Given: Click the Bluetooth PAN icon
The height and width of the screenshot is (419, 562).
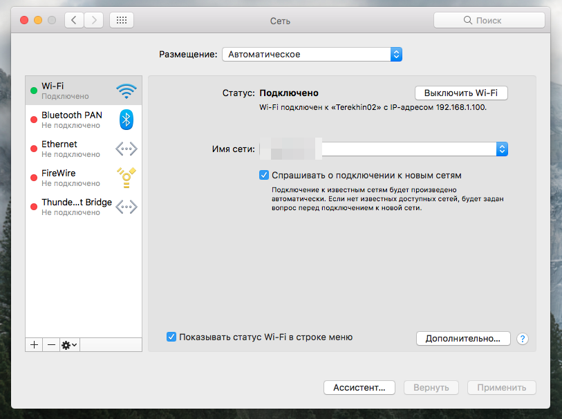Looking at the screenshot, I should click(x=127, y=120).
